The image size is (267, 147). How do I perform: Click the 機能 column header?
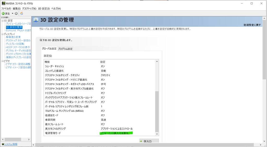[x=72, y=62]
